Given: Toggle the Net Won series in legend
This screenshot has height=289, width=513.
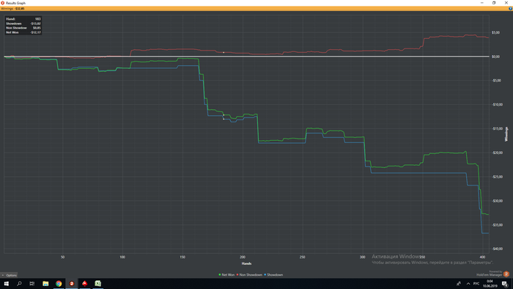Looking at the screenshot, I should click(x=226, y=275).
